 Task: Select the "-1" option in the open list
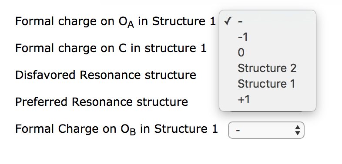pyautogui.click(x=268, y=37)
